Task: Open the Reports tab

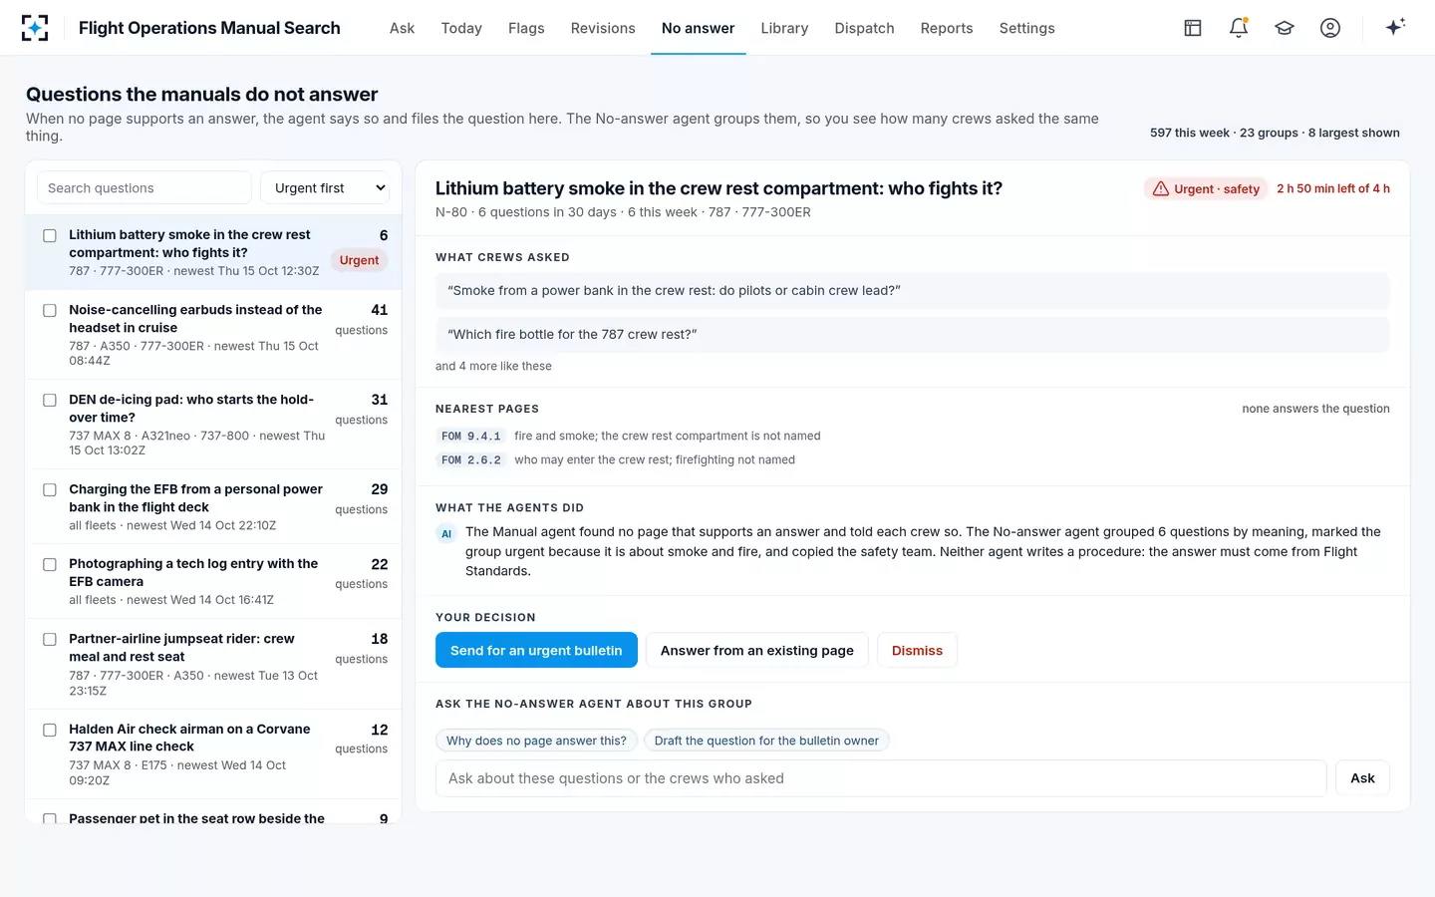Action: [947, 28]
